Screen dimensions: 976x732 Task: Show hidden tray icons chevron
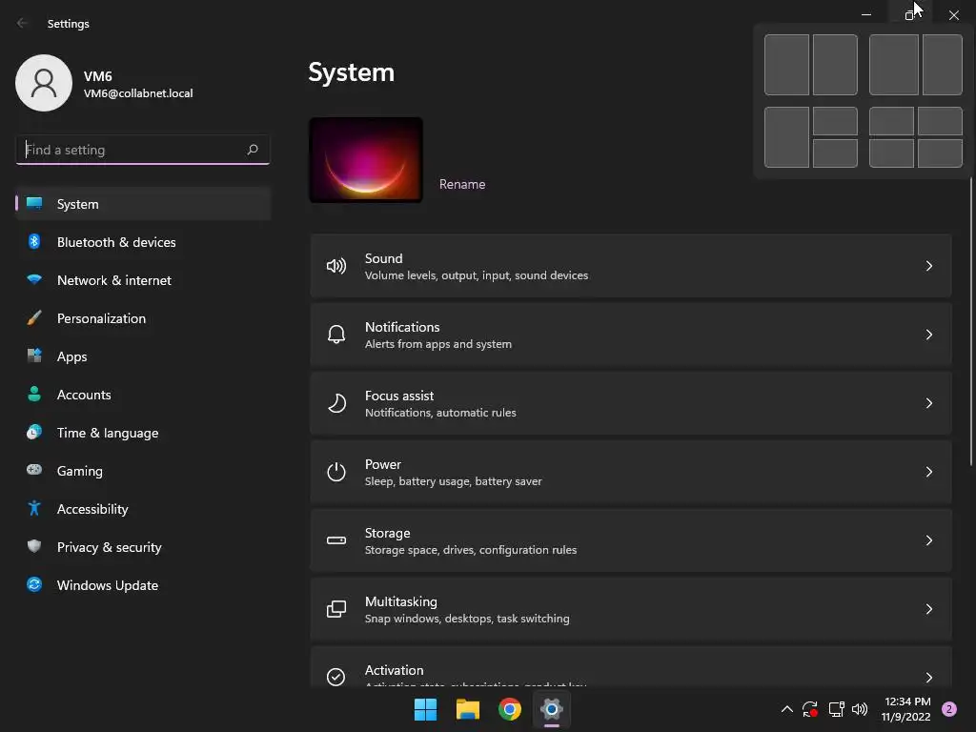[786, 709]
